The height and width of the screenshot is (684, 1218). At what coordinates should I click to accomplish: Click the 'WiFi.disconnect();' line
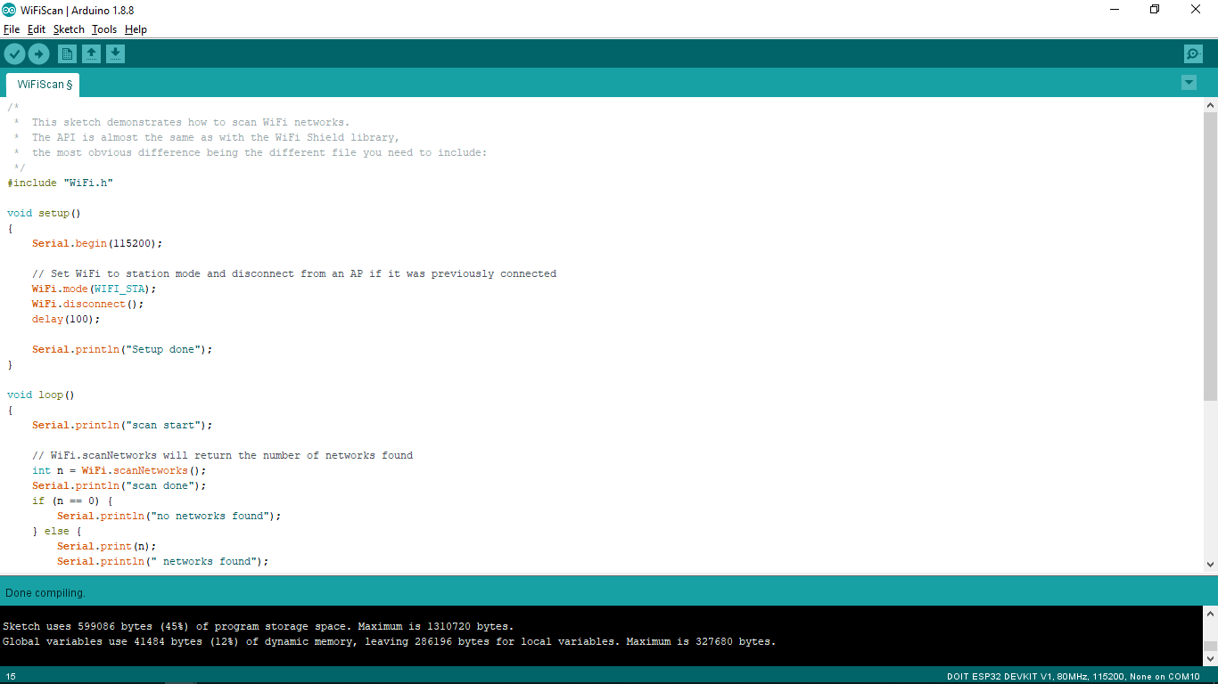click(x=88, y=304)
